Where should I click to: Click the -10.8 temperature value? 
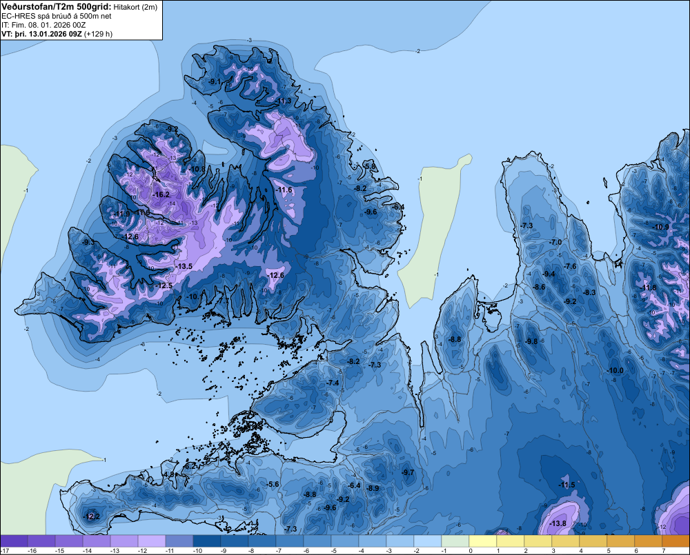point(197,169)
